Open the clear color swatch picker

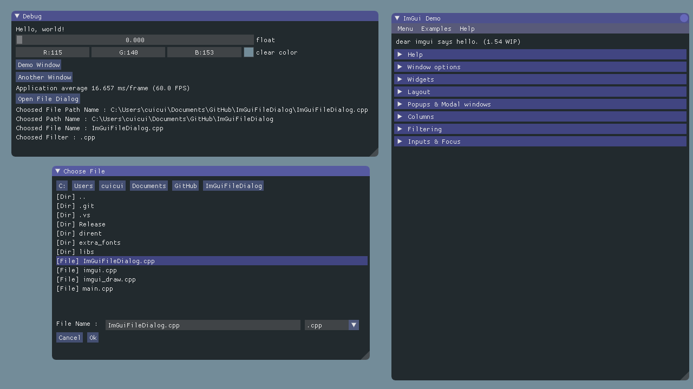tap(249, 52)
